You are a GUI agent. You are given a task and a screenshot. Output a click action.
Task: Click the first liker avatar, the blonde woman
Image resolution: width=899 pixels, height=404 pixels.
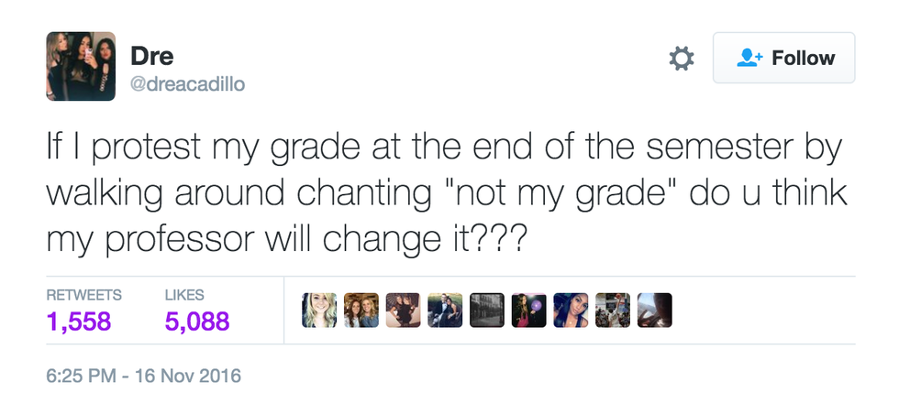[318, 311]
